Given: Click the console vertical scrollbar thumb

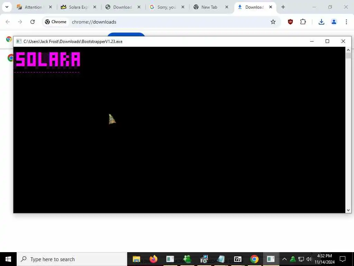Looking at the screenshot, I should [348, 56].
